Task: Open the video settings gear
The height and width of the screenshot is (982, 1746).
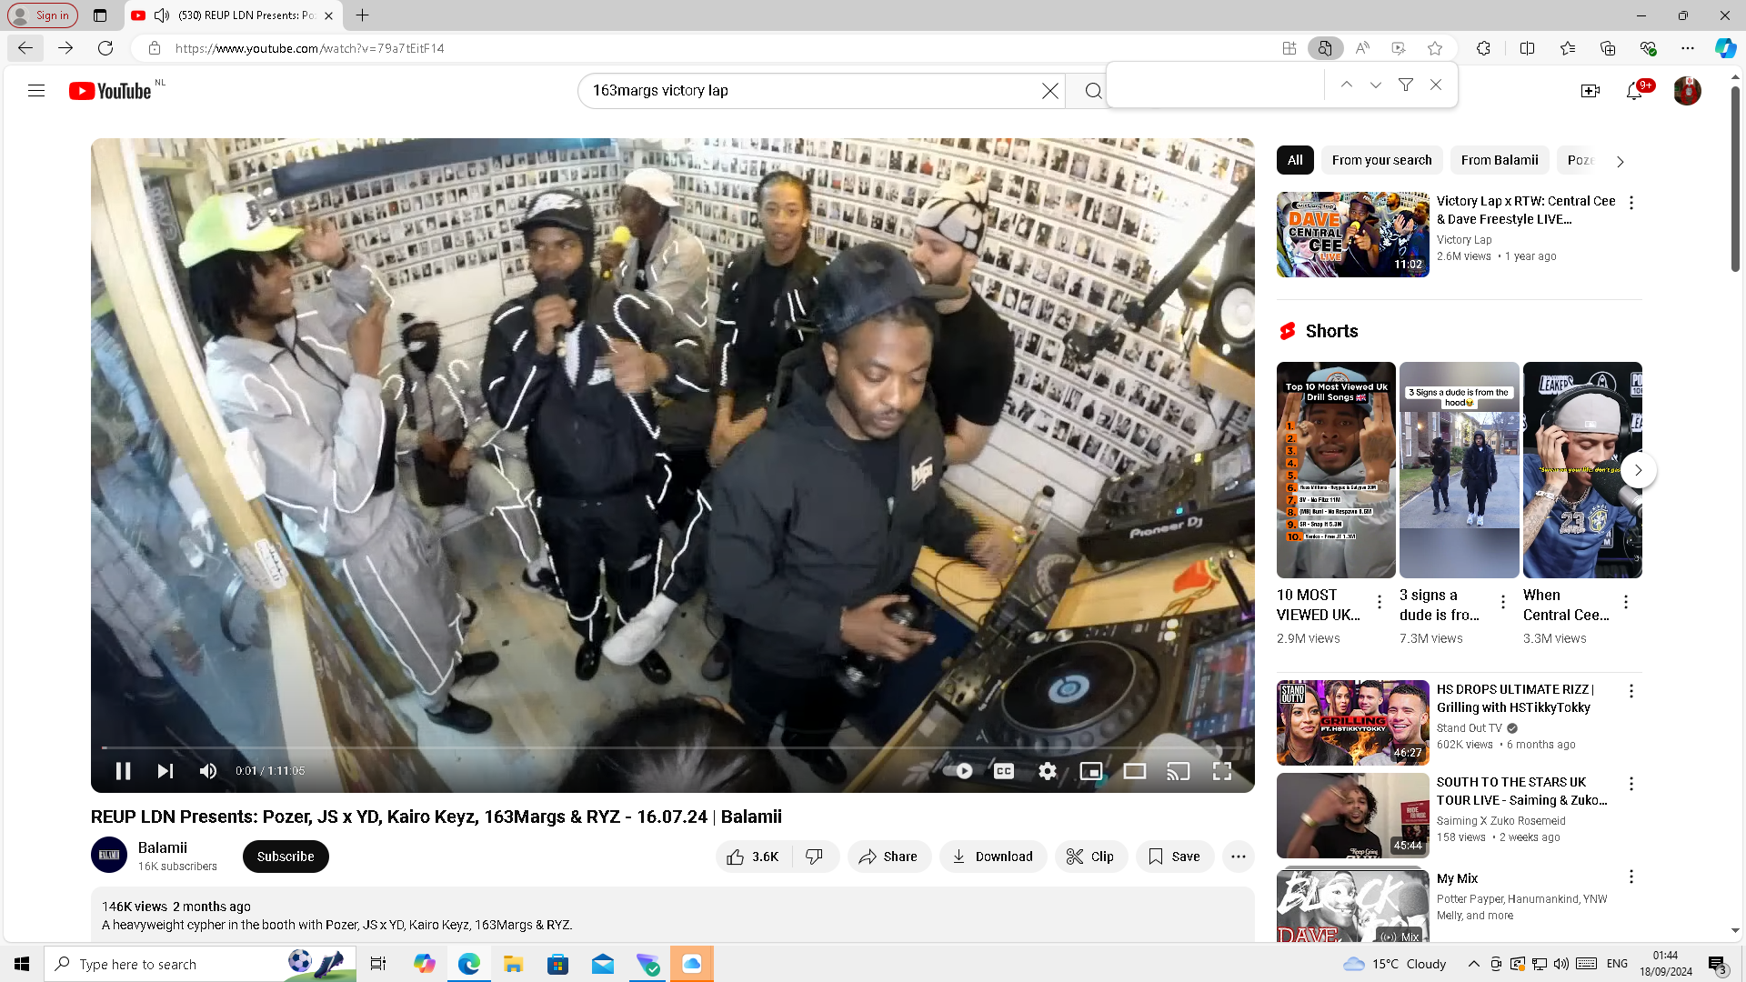Action: click(x=1048, y=771)
